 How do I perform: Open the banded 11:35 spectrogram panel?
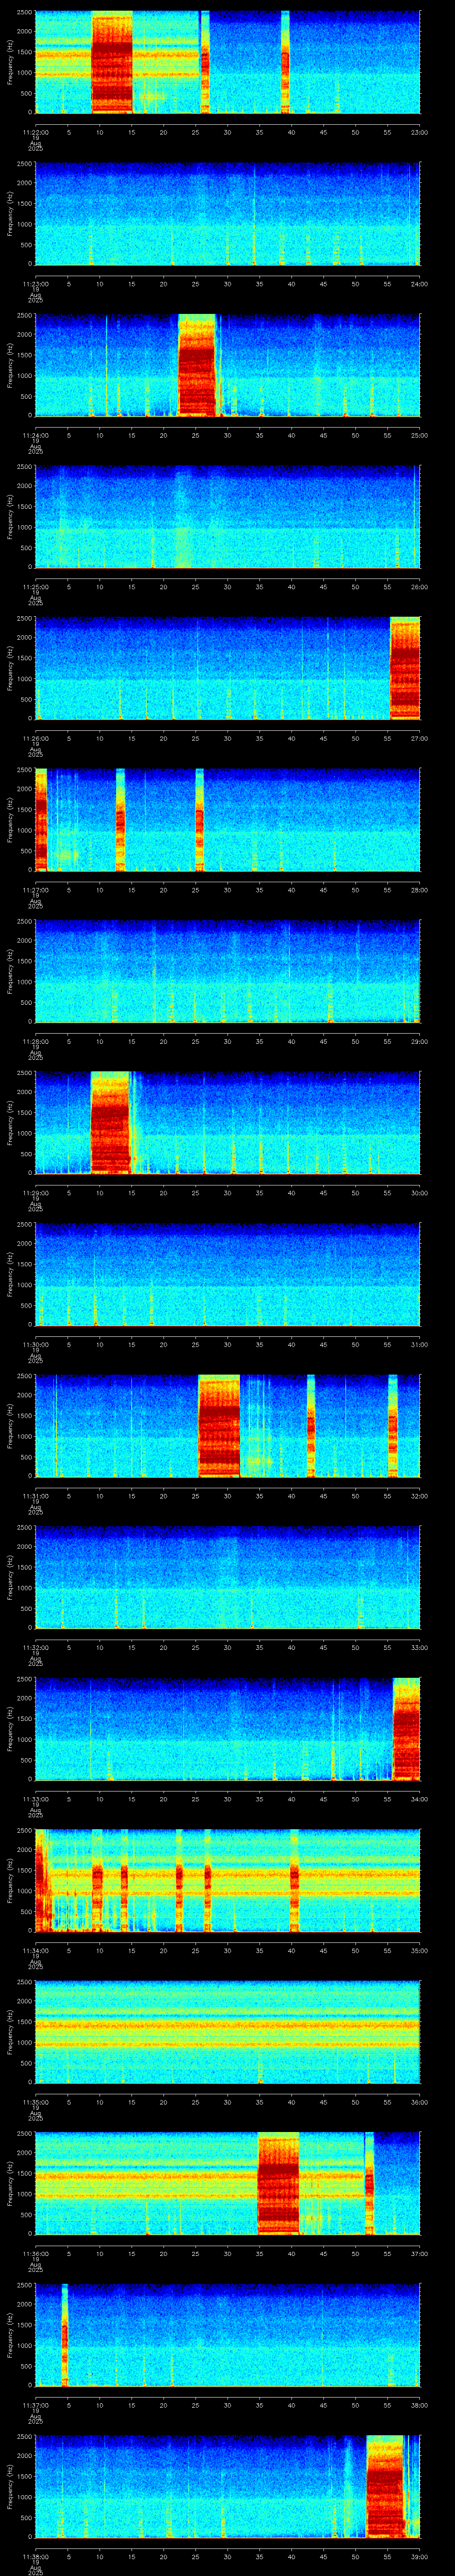227,2032
